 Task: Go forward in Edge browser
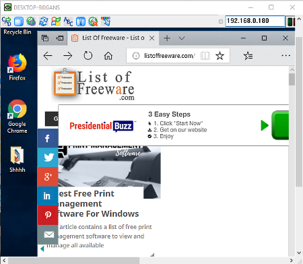pyautogui.click(x=68, y=56)
